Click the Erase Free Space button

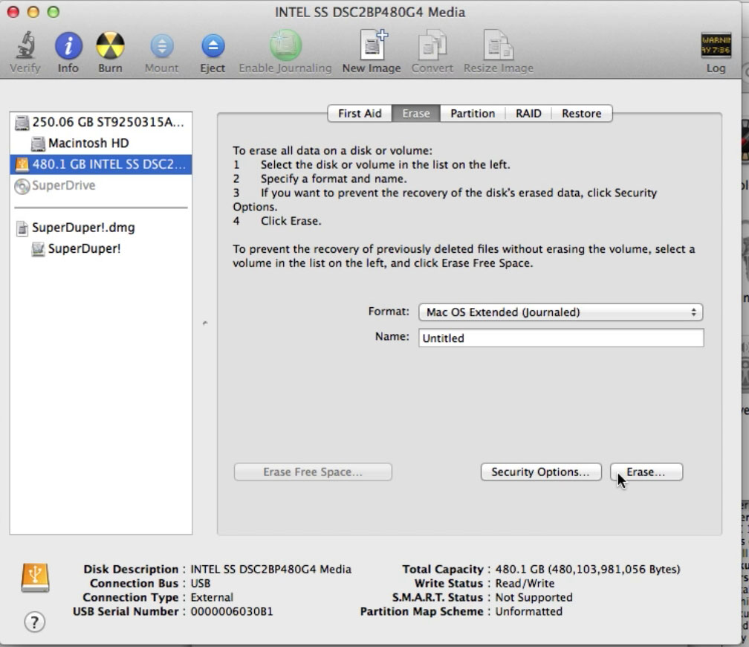pos(313,472)
